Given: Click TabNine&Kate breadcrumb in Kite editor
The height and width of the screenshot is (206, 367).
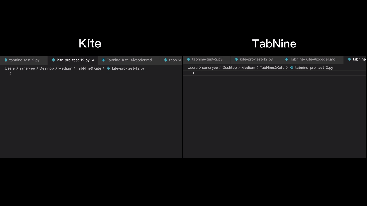Looking at the screenshot, I should click(x=89, y=68).
